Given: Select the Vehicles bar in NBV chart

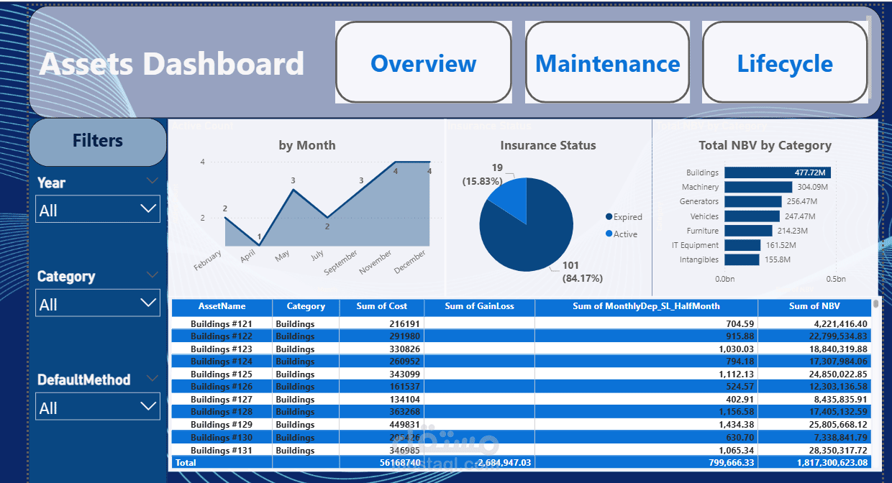Looking at the screenshot, I should (x=752, y=216).
